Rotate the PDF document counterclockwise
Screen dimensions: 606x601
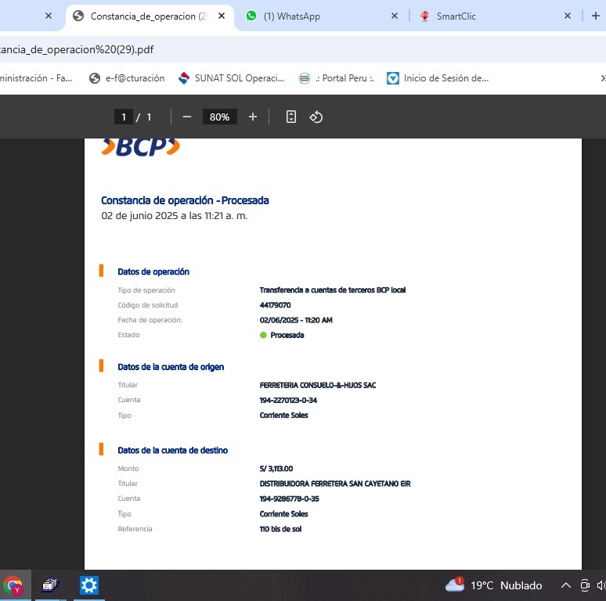(x=316, y=117)
